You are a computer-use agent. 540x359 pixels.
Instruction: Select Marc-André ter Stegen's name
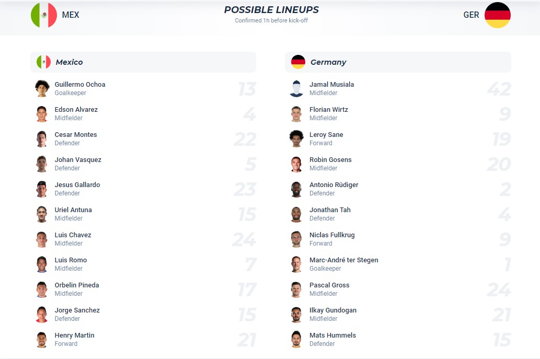pyautogui.click(x=344, y=260)
